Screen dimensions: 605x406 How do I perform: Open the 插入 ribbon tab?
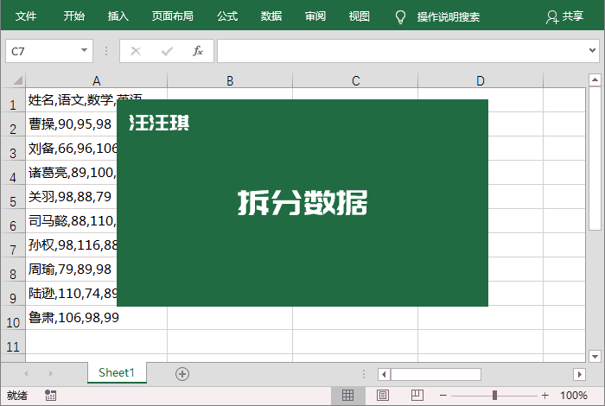tap(118, 16)
